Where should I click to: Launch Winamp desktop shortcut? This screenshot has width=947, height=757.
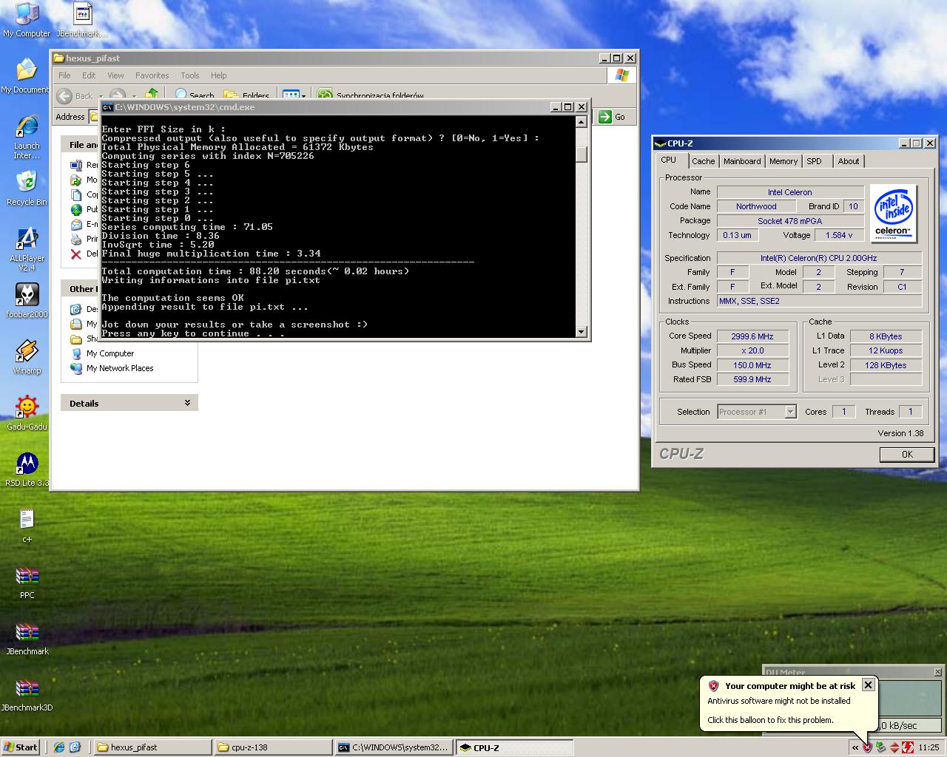[x=27, y=357]
